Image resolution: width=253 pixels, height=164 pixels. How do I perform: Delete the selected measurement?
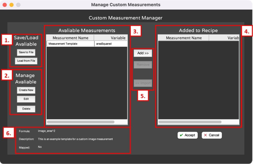[x=26, y=109]
